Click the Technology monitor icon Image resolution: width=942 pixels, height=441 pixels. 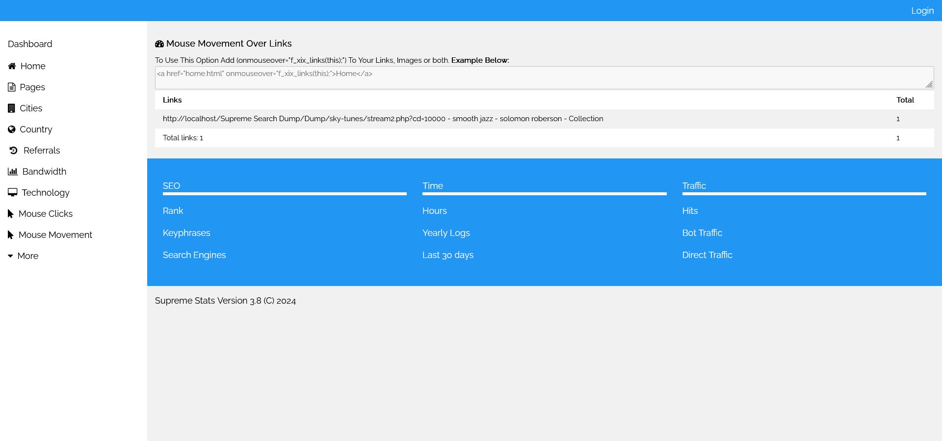(13, 193)
